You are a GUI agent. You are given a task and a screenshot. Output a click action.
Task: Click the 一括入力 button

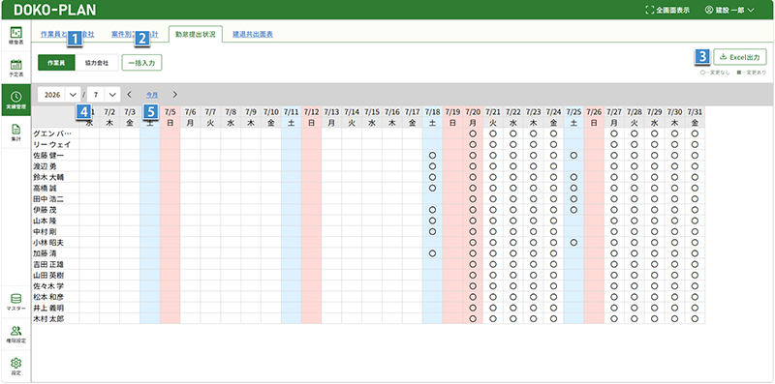[141, 63]
